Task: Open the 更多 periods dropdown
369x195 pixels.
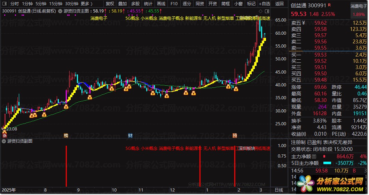Action: pos(86,4)
